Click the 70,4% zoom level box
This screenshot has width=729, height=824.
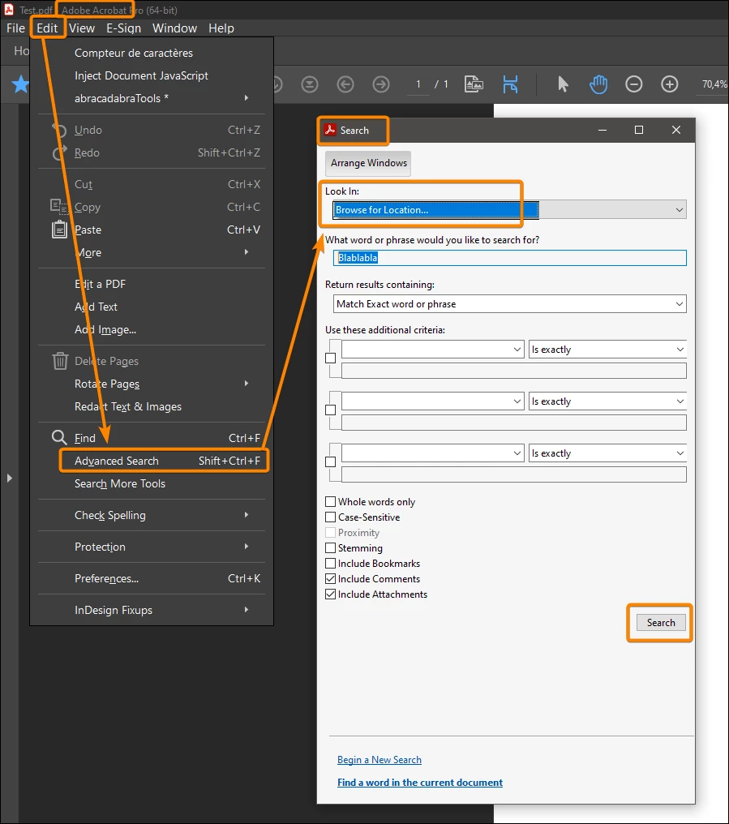(x=714, y=84)
